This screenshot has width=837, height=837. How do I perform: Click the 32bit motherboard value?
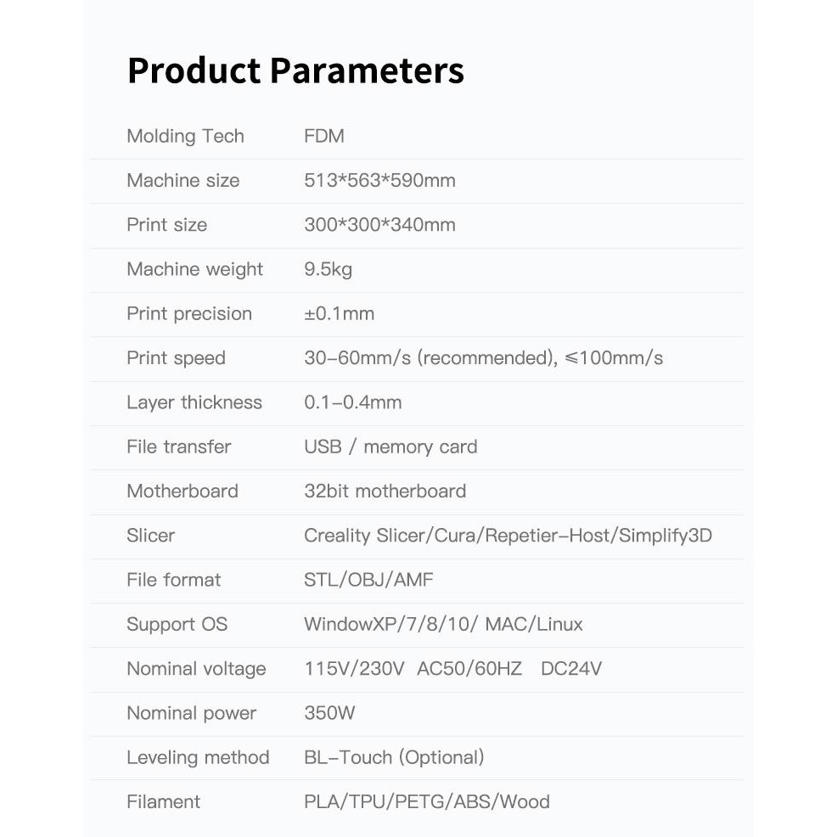pyautogui.click(x=385, y=491)
